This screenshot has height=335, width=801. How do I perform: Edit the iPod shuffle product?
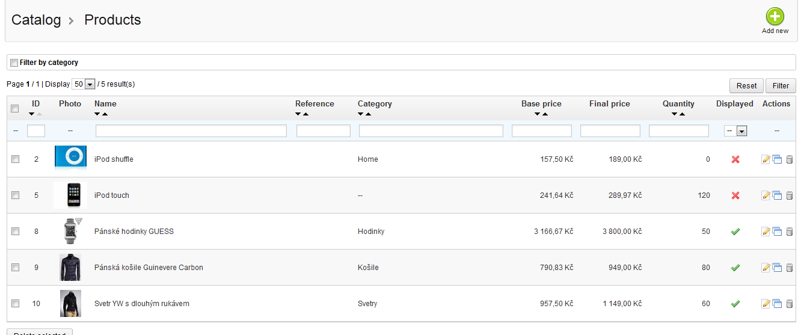pyautogui.click(x=766, y=159)
